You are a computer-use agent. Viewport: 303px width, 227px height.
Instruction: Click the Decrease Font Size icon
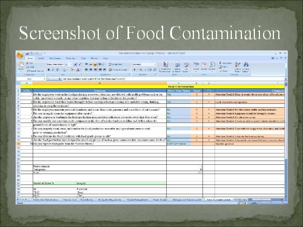click(80, 64)
